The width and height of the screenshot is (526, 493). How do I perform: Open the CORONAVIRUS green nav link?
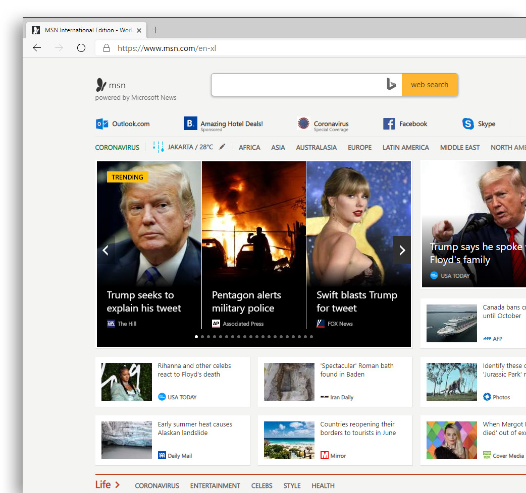[117, 148]
